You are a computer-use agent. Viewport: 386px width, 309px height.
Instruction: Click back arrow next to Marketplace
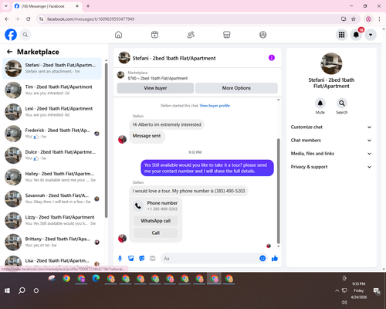click(x=9, y=52)
